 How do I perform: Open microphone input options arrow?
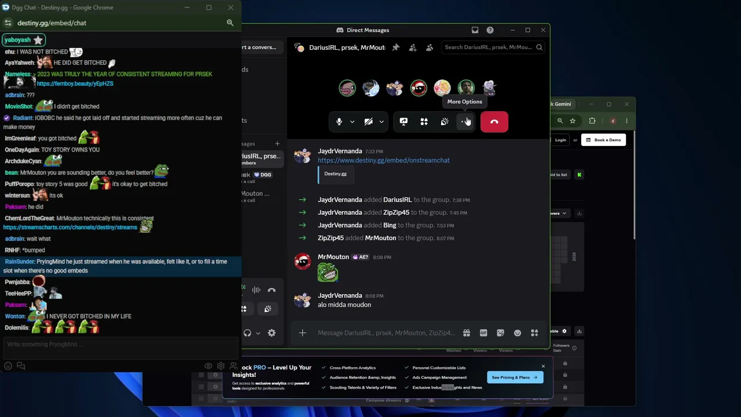tap(352, 122)
